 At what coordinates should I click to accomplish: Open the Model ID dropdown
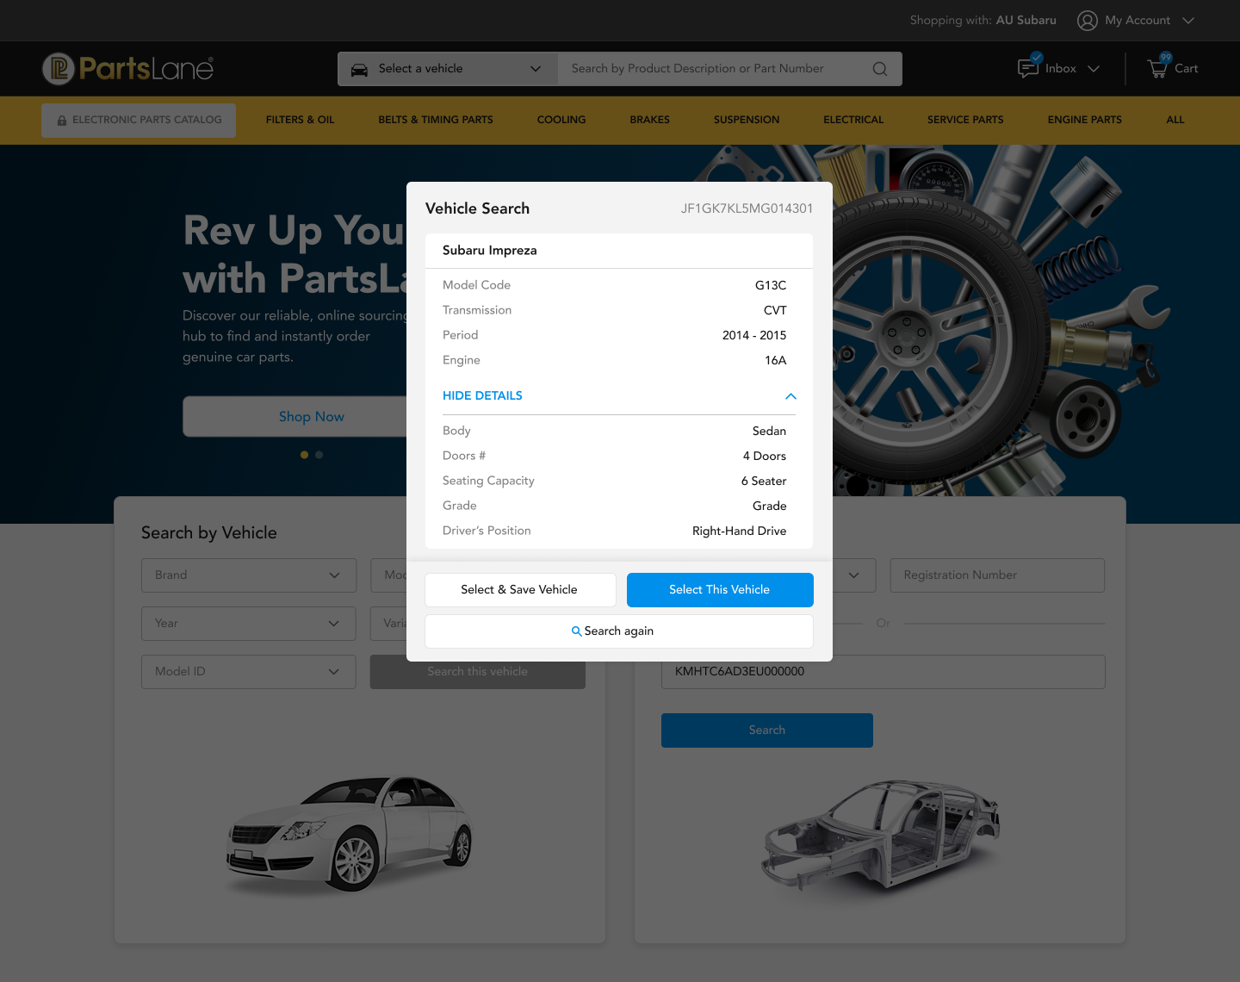pyautogui.click(x=249, y=672)
